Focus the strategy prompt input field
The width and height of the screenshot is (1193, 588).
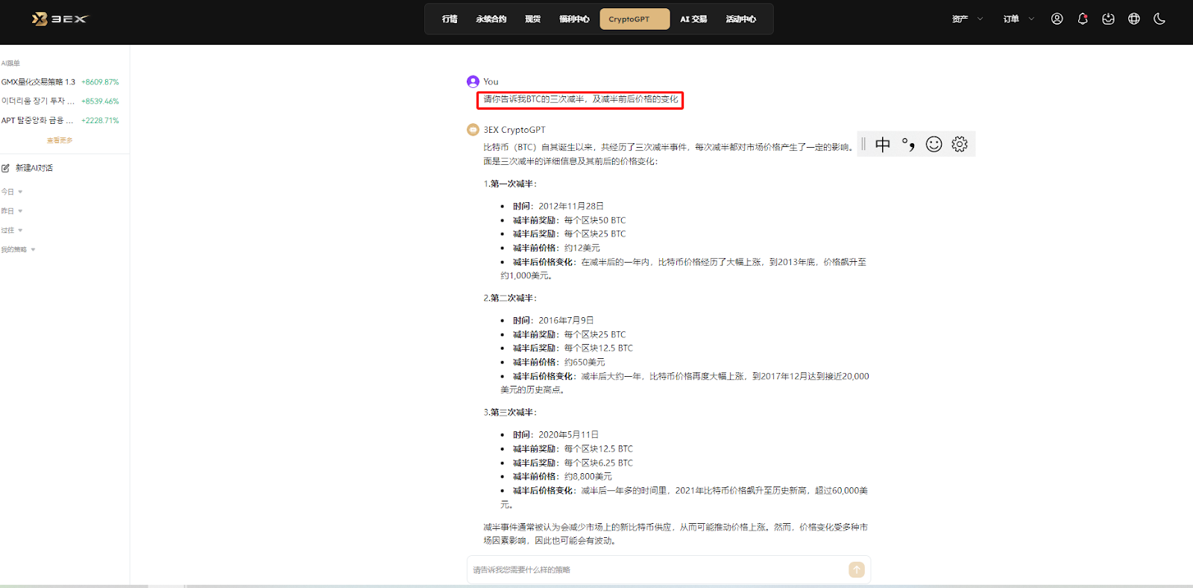(658, 570)
